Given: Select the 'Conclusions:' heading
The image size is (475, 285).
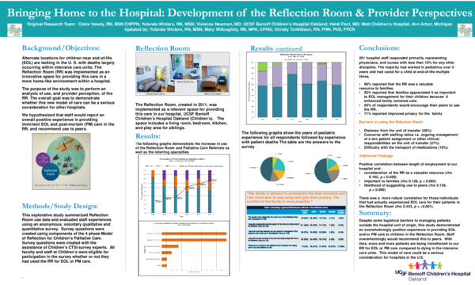Looking at the screenshot, I should [x=379, y=47].
